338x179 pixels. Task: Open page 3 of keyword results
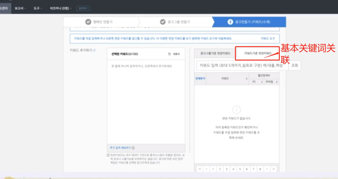227,169
